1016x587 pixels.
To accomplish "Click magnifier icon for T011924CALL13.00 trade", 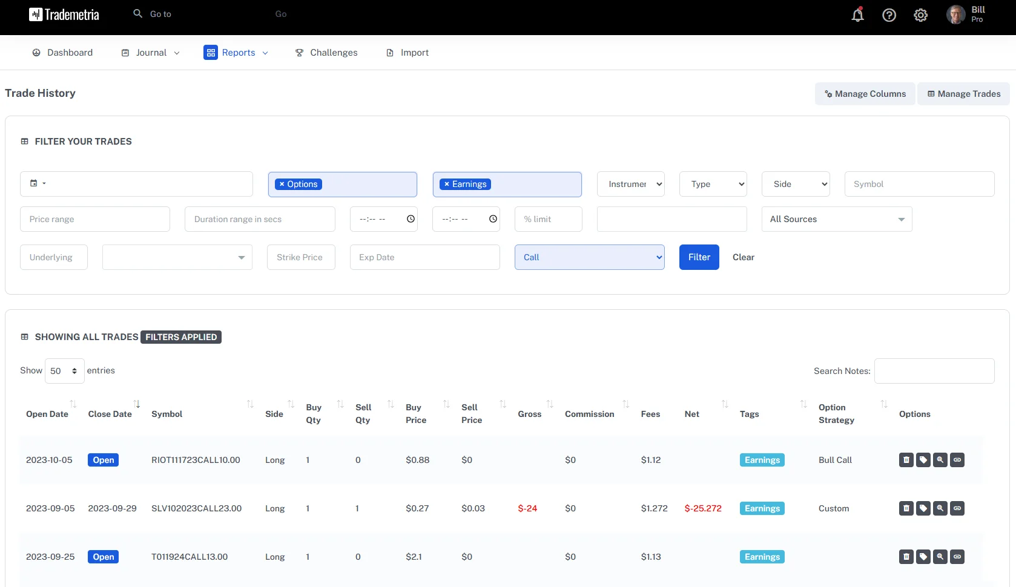I will coord(940,557).
